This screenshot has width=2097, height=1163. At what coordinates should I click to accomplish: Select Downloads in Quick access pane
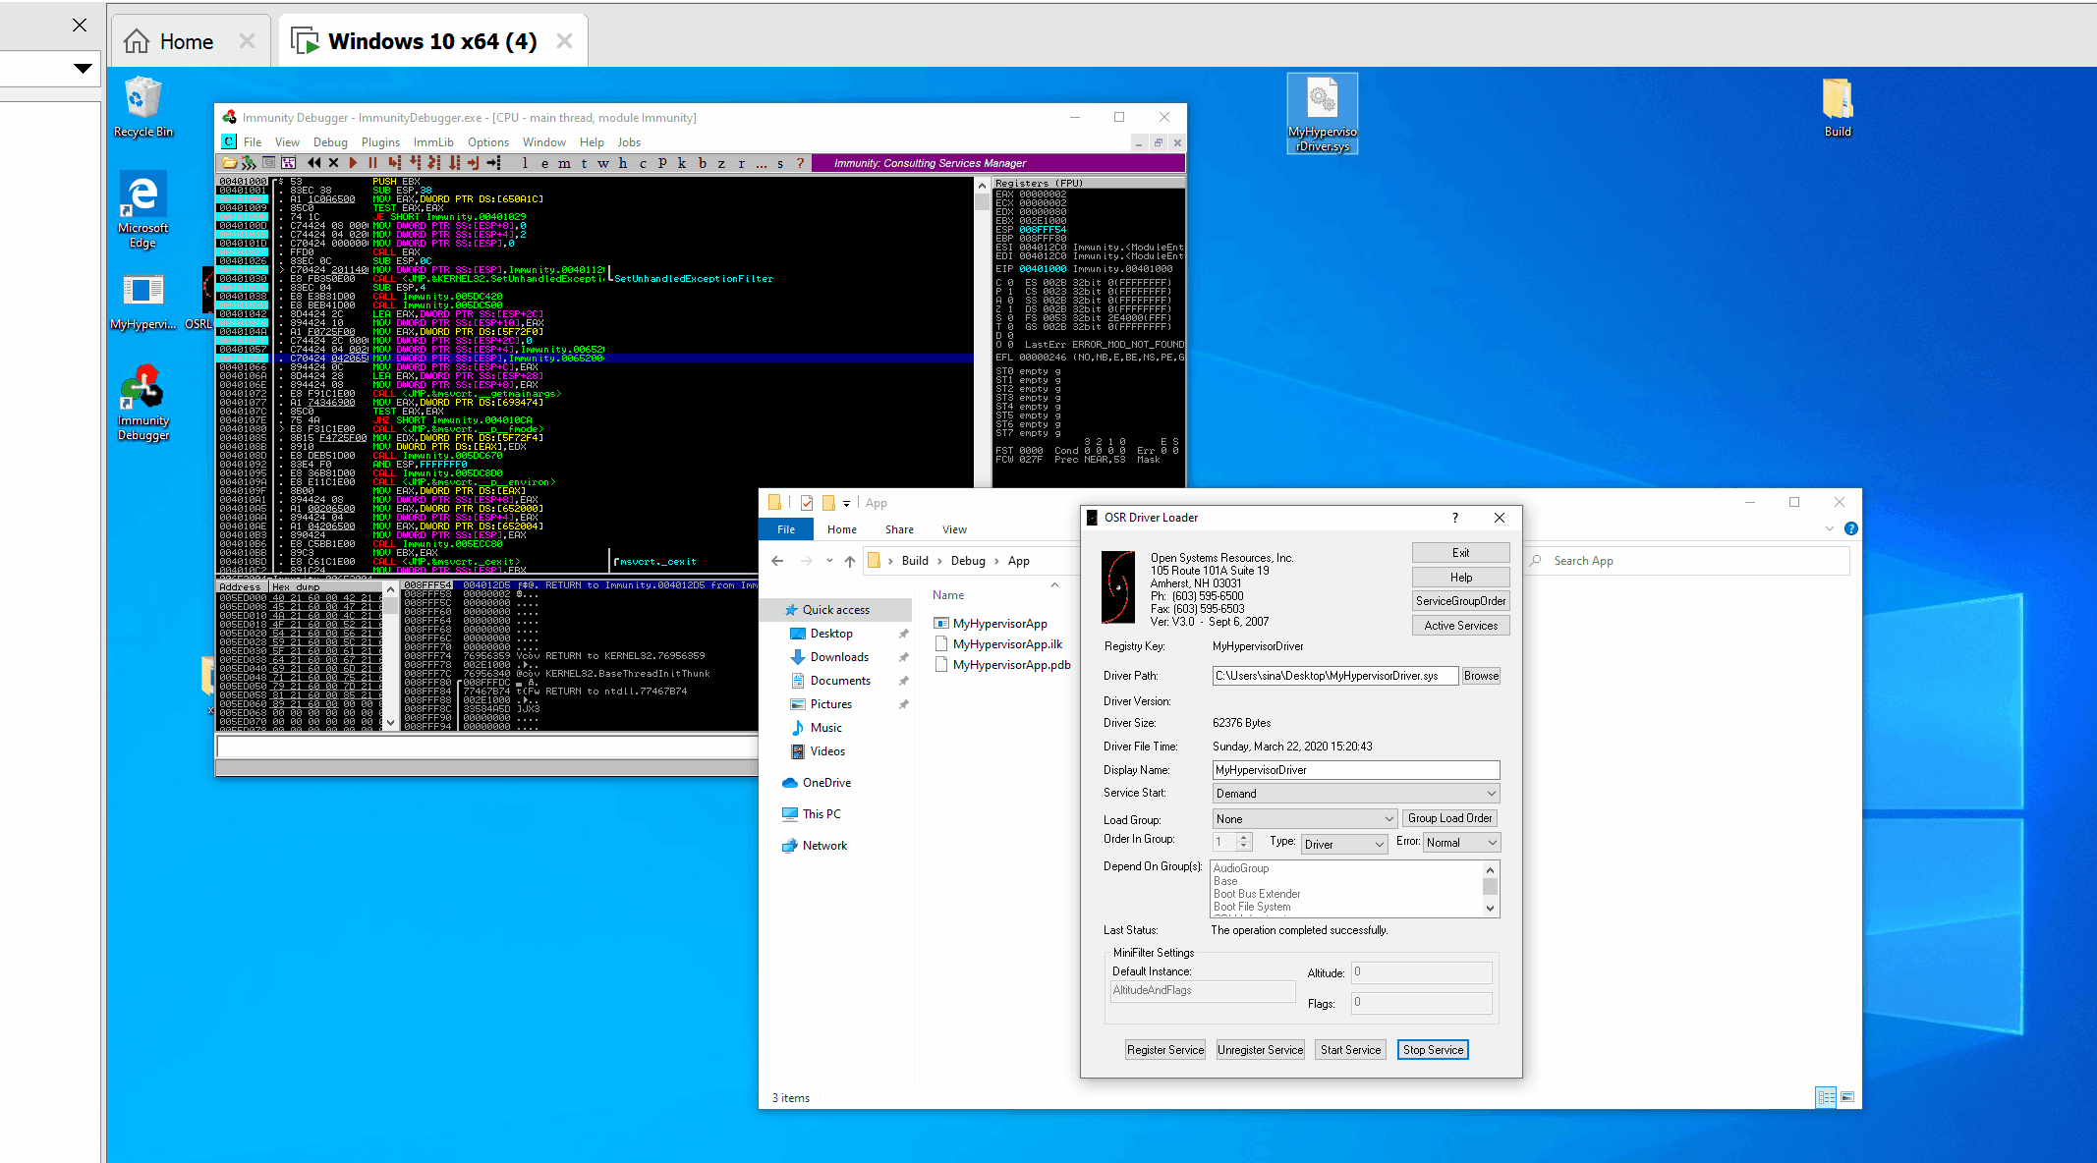tap(839, 657)
